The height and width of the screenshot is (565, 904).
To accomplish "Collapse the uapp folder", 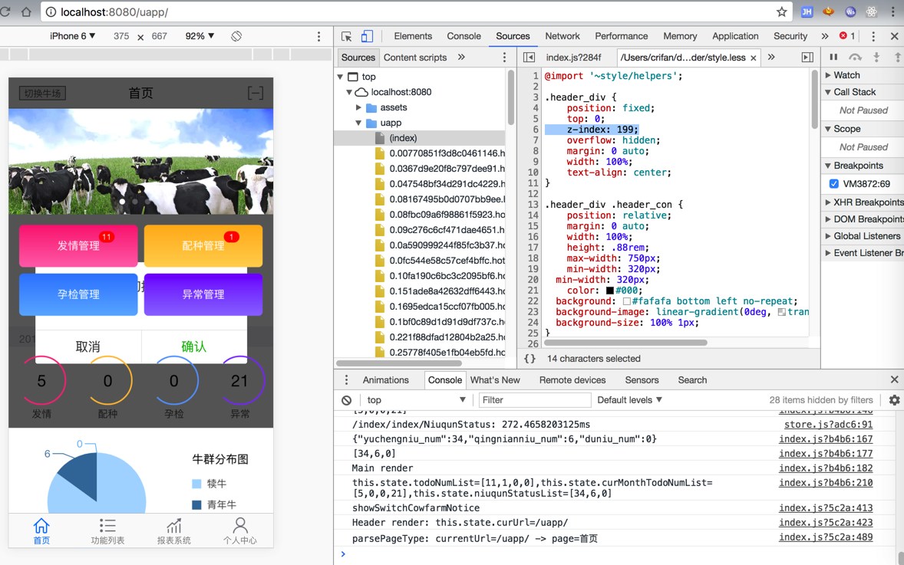I will pyautogui.click(x=358, y=123).
